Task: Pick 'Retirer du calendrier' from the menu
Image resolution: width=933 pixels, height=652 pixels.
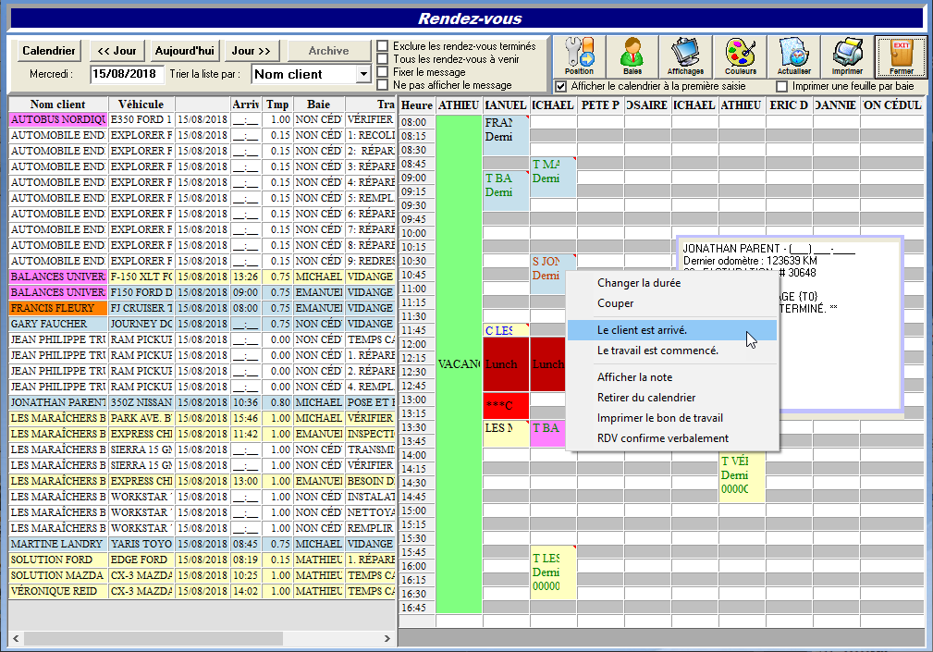Action: coord(672,398)
